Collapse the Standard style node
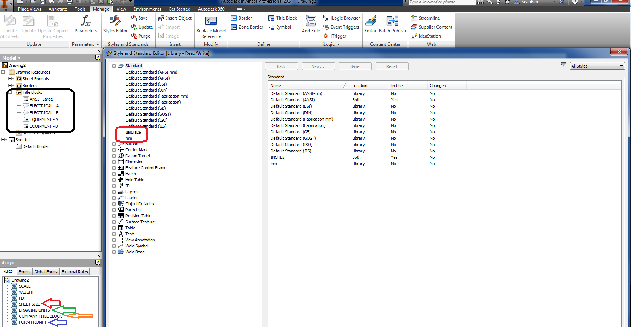The height and width of the screenshot is (327, 631). tap(114, 66)
